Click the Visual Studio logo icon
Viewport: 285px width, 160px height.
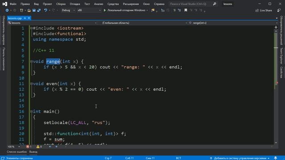point(4,4)
